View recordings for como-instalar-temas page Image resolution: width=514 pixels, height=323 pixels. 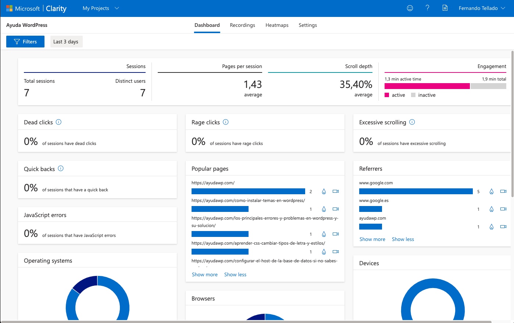[x=336, y=209]
